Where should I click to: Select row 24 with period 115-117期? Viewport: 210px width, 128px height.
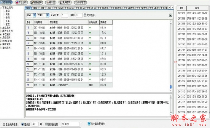click(x=69, y=85)
